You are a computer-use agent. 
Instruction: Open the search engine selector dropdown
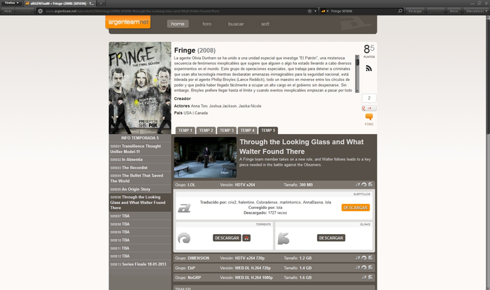click(x=325, y=11)
